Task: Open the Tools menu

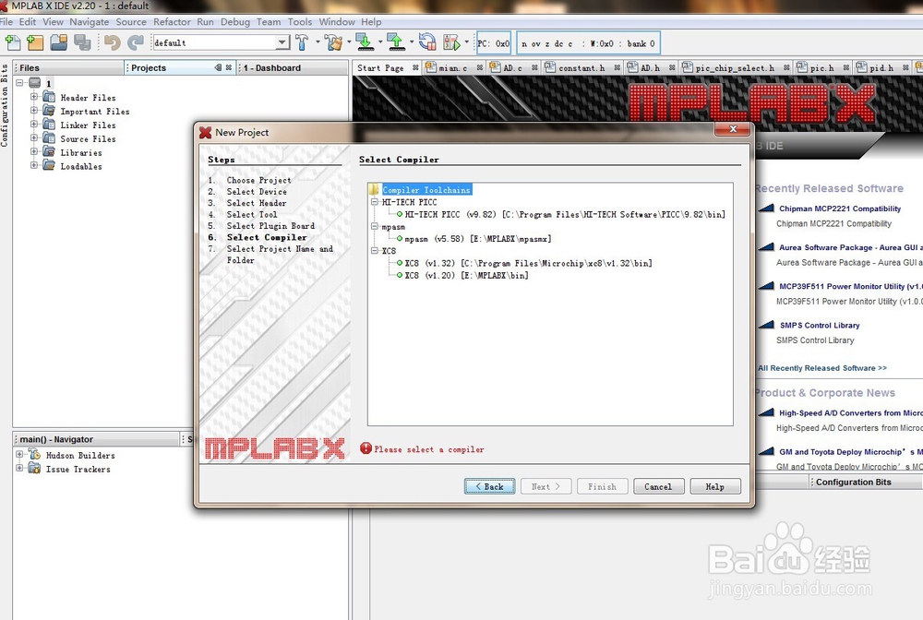Action: tap(300, 22)
